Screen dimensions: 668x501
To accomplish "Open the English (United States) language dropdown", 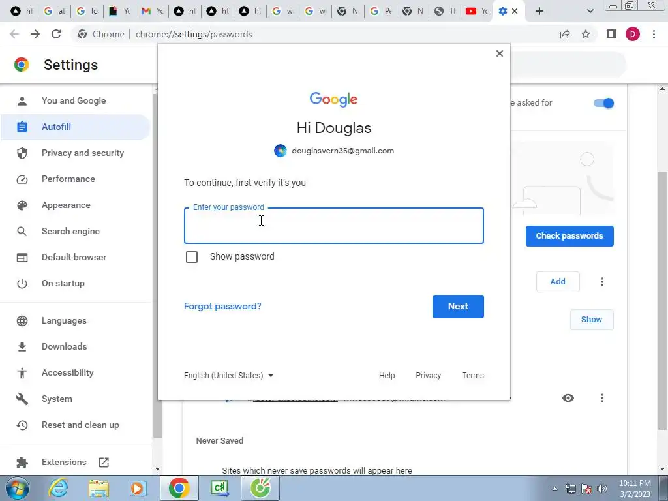I will point(228,376).
